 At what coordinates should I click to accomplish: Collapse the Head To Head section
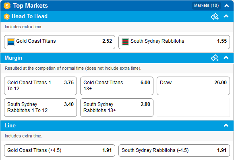pos(226,16)
